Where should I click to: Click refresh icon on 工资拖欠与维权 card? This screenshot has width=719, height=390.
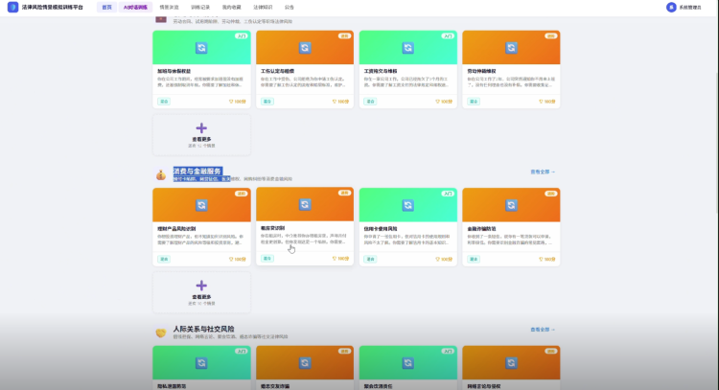(x=408, y=48)
